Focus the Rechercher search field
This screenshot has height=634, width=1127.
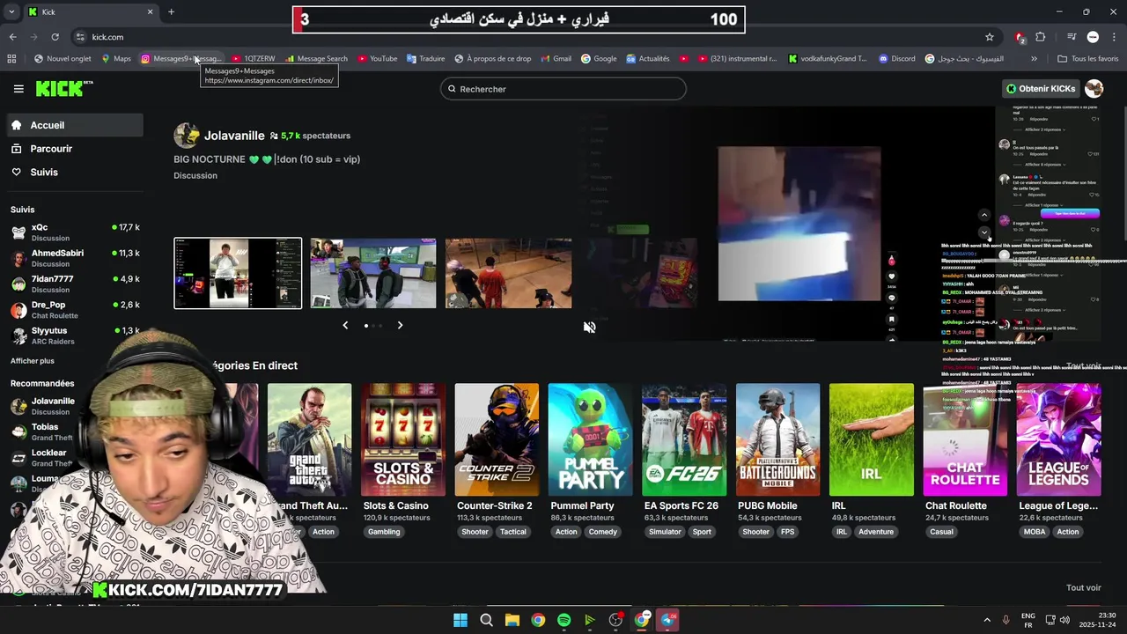(563, 89)
